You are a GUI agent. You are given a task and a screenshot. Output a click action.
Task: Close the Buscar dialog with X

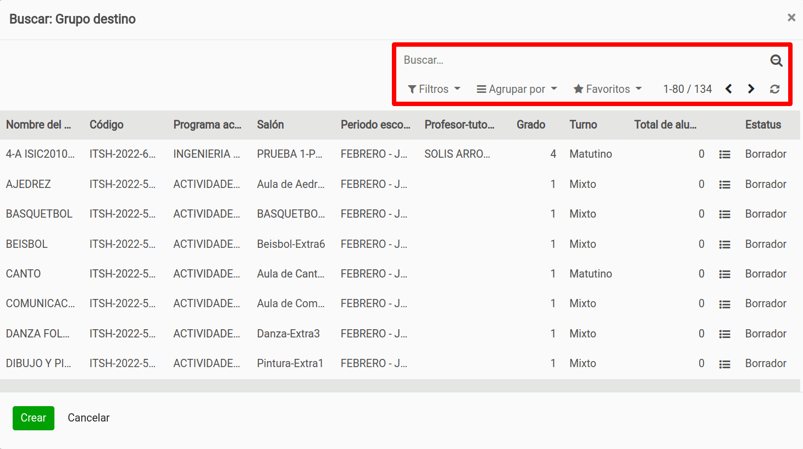click(791, 18)
